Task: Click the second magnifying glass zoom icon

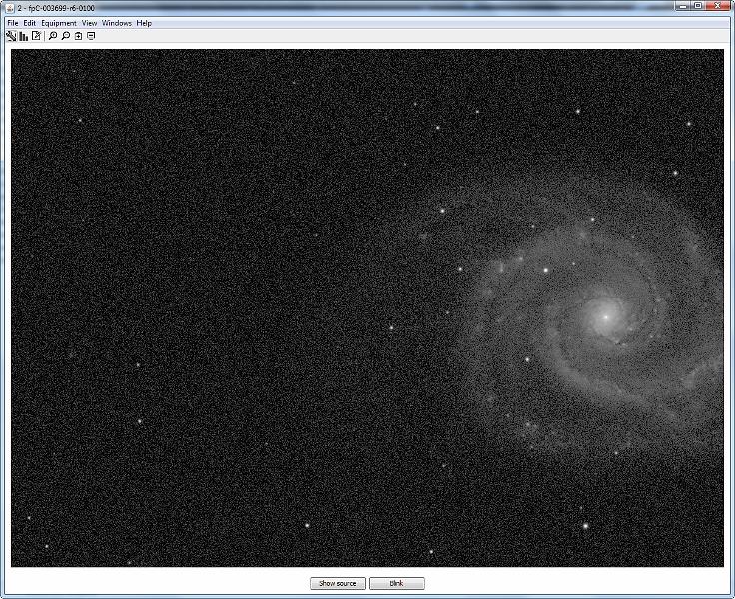Action: 66,36
